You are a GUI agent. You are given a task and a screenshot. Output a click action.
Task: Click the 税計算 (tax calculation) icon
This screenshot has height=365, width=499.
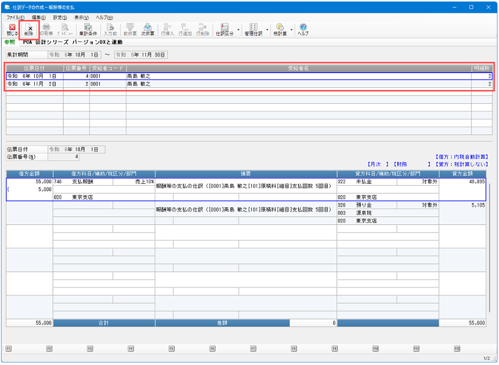280,30
